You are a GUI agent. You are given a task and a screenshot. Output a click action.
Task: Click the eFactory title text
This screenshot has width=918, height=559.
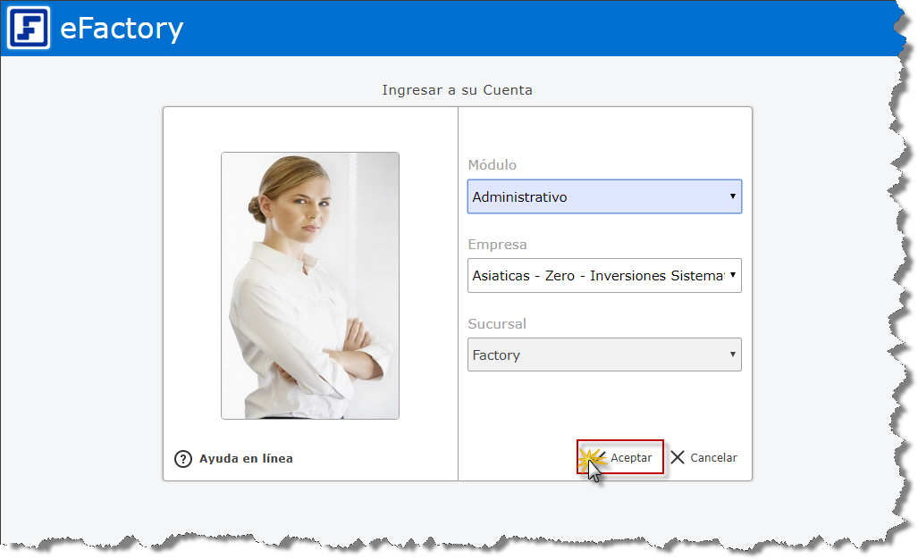(122, 29)
